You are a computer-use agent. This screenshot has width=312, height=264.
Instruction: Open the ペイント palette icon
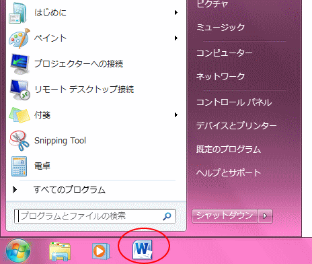point(19,38)
